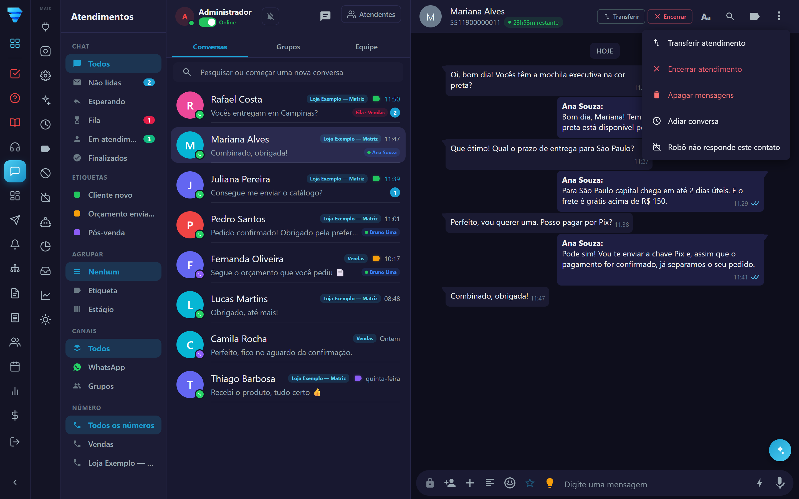The height and width of the screenshot is (499, 799).
Task: Click the lightning quick replies icon
Action: [759, 483]
